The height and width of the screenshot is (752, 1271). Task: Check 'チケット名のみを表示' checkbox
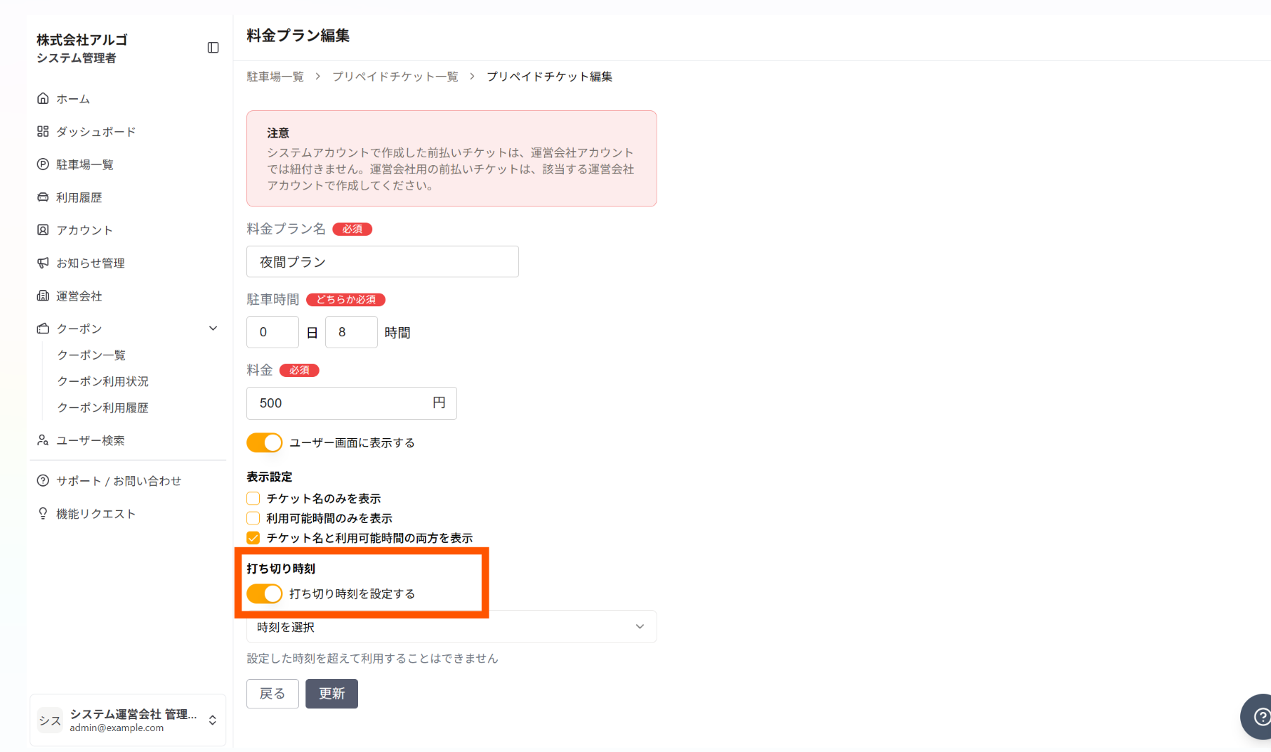tap(253, 499)
